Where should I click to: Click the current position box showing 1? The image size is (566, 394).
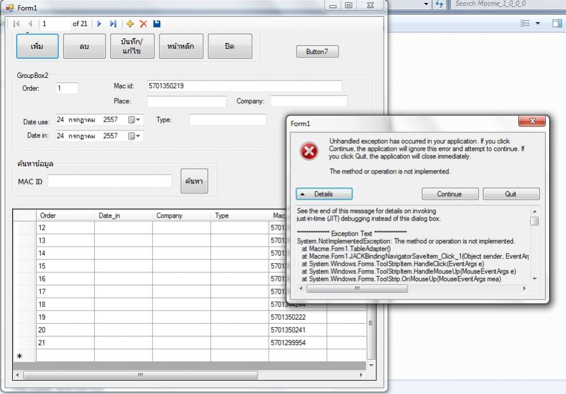55,24
